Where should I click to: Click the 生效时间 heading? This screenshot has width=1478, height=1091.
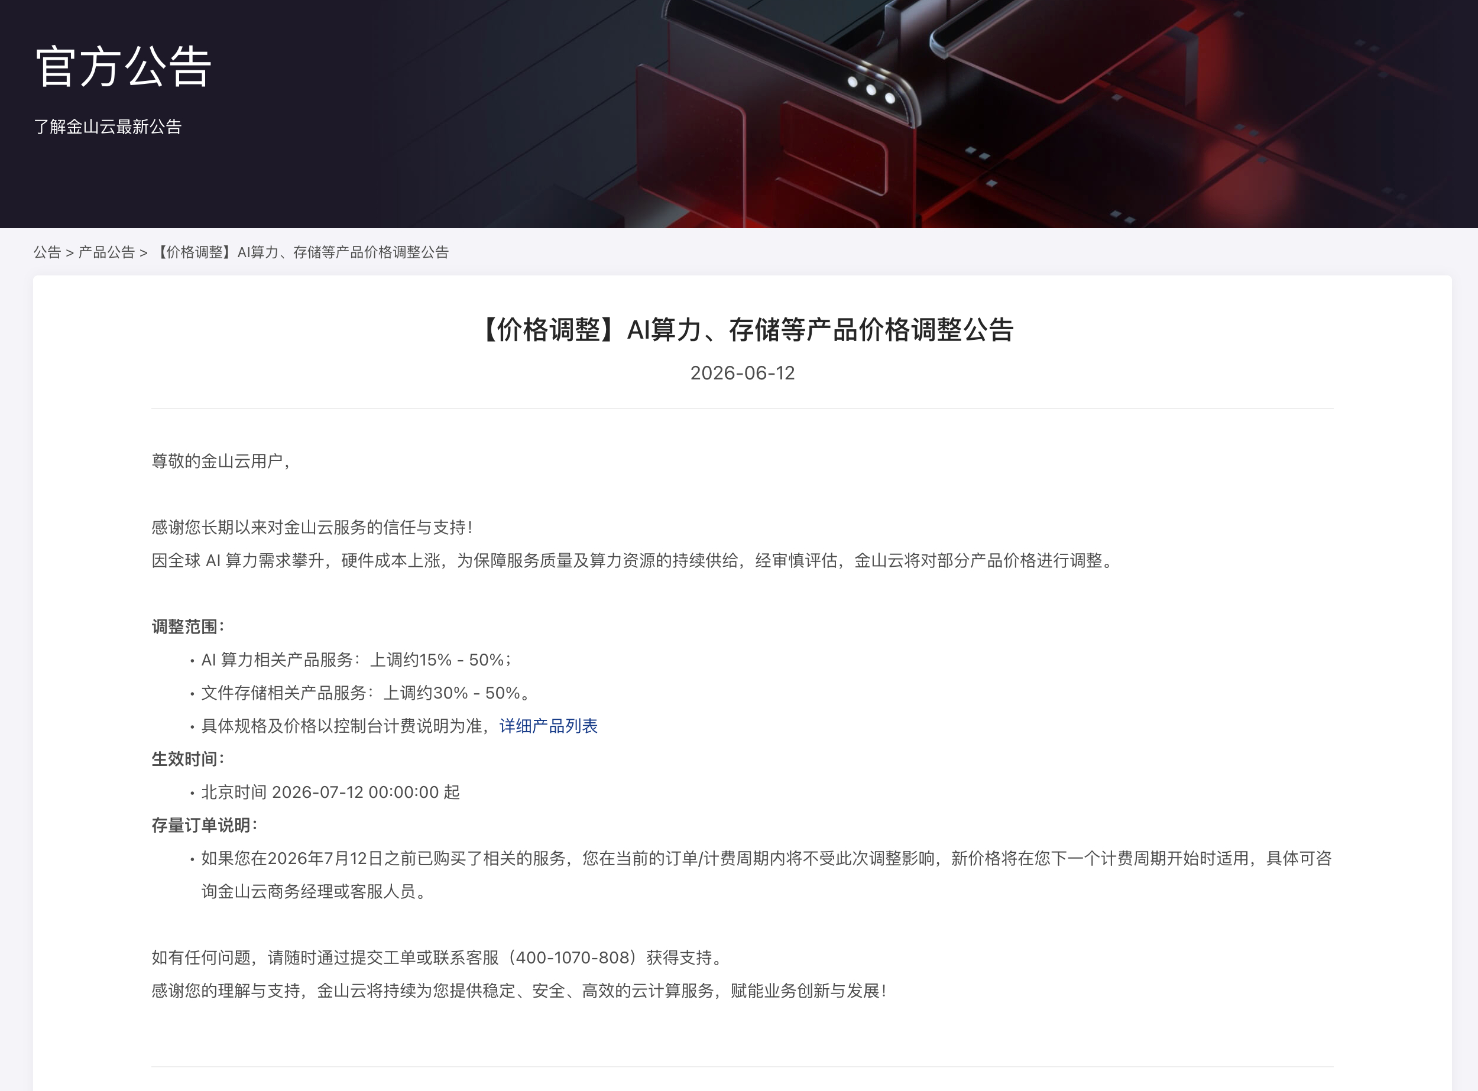point(189,759)
